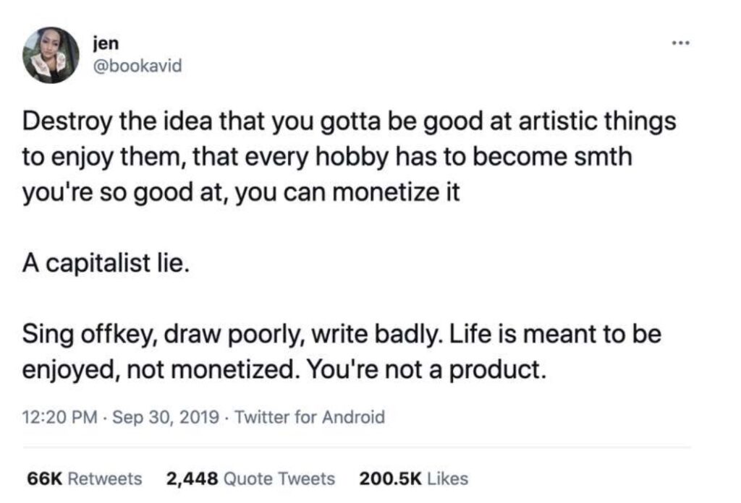Click the bold 66K retweet count
The width and height of the screenshot is (741, 503).
click(x=44, y=478)
